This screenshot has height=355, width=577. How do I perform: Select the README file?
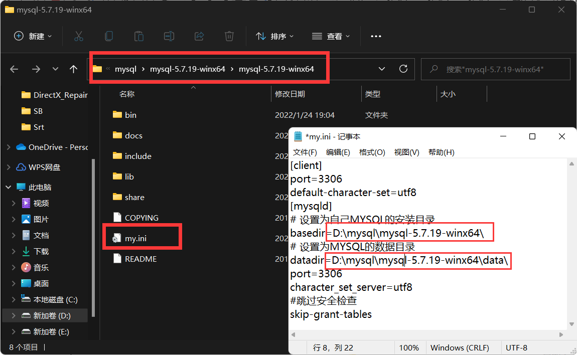point(140,259)
